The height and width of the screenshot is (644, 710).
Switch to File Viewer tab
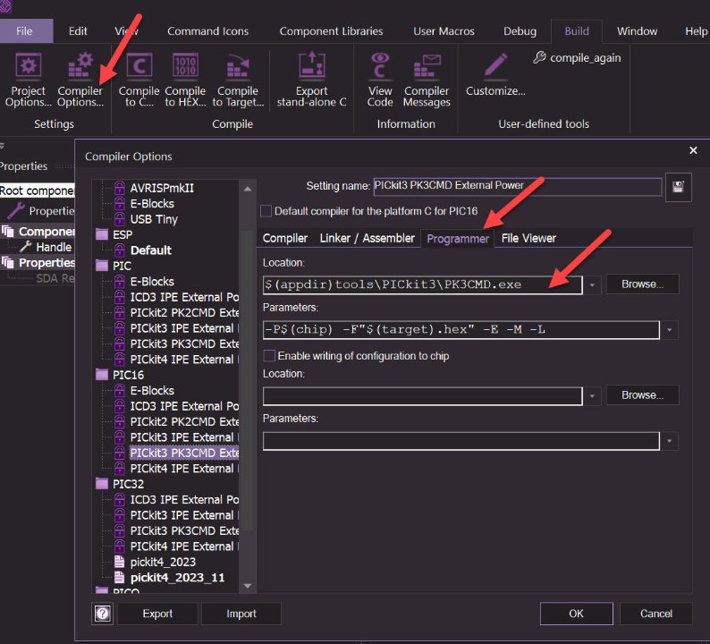point(528,238)
